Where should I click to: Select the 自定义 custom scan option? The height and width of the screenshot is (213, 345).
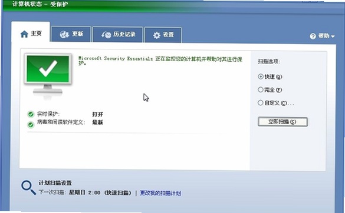[x=260, y=102]
